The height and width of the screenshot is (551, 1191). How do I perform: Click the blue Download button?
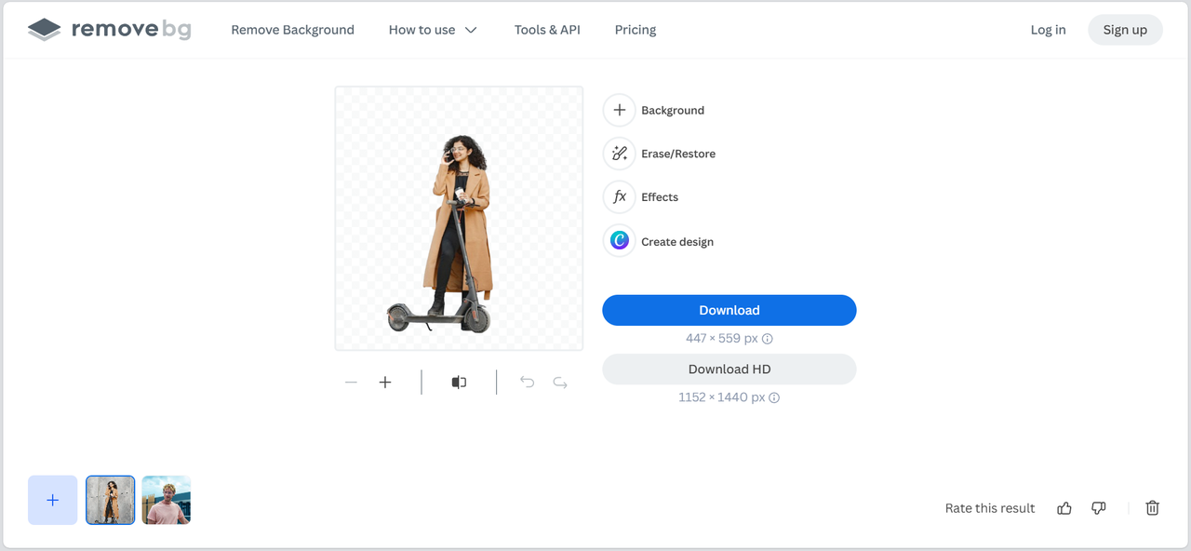tap(729, 310)
